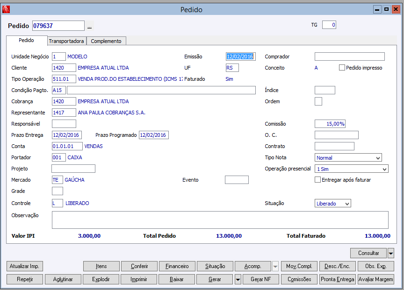Click the Gerar NF button
The height and width of the screenshot is (290, 404).
tap(260, 279)
